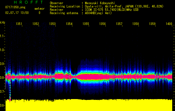Click the 1353 time axis marker
Image resolution: width=175 pixels, height=111 pixels.
coord(53,24)
